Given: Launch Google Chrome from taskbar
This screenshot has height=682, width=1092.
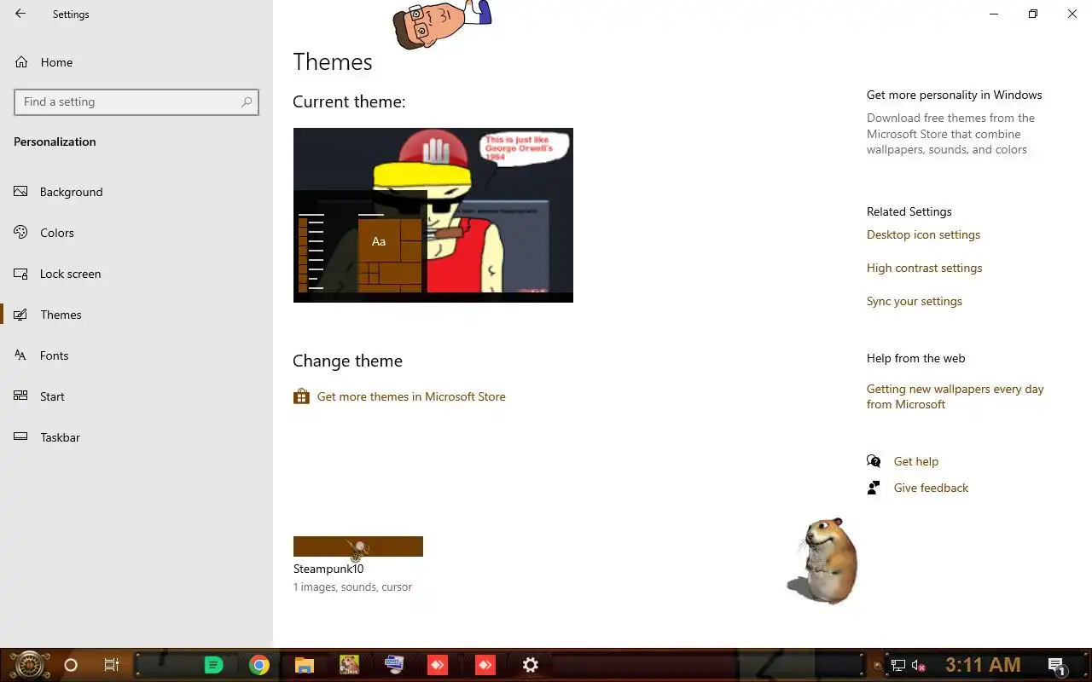Looking at the screenshot, I should pyautogui.click(x=259, y=665).
